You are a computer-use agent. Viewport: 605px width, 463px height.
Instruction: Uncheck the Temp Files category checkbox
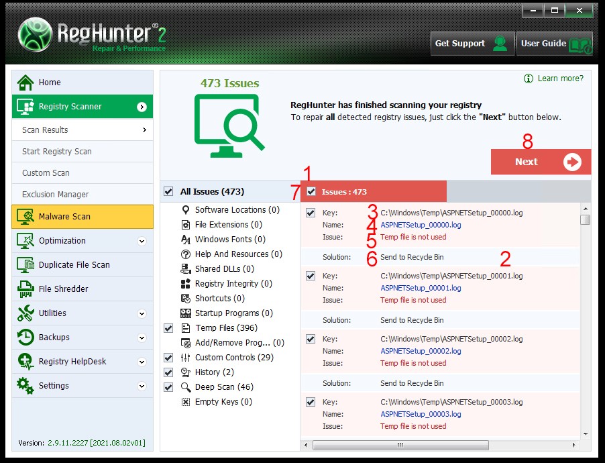(x=168, y=328)
